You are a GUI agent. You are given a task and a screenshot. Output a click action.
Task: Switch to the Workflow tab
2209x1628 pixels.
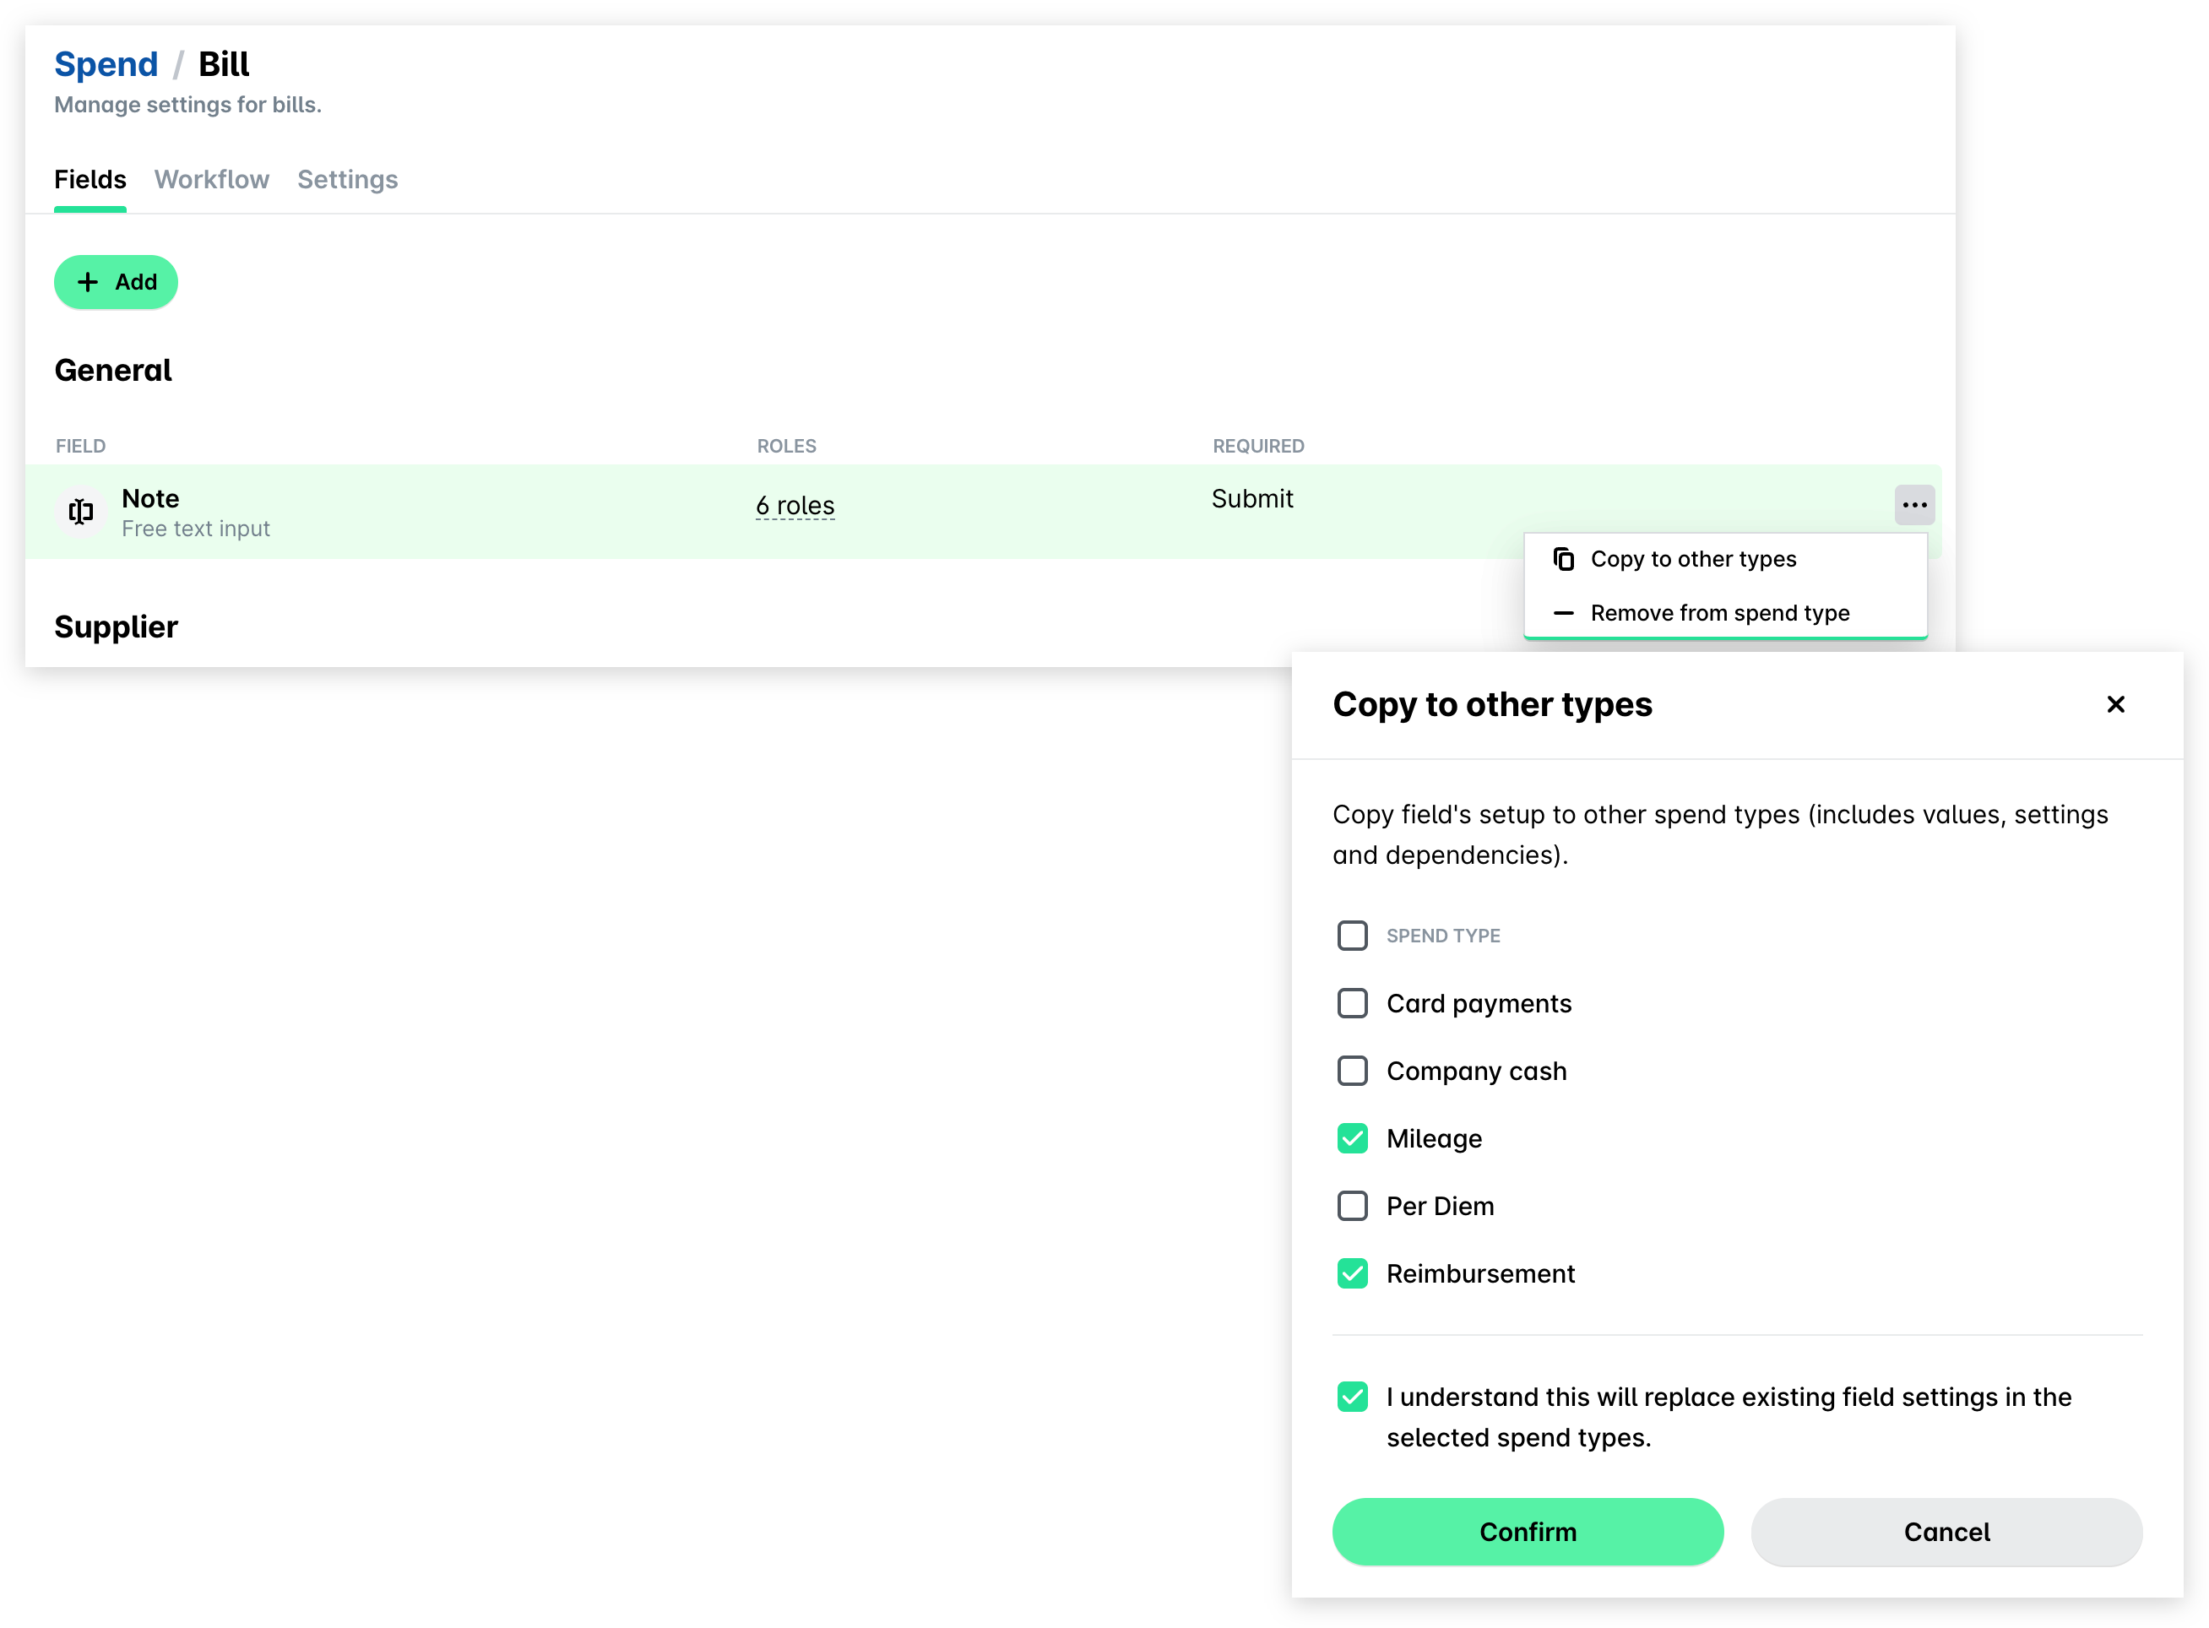pos(212,179)
